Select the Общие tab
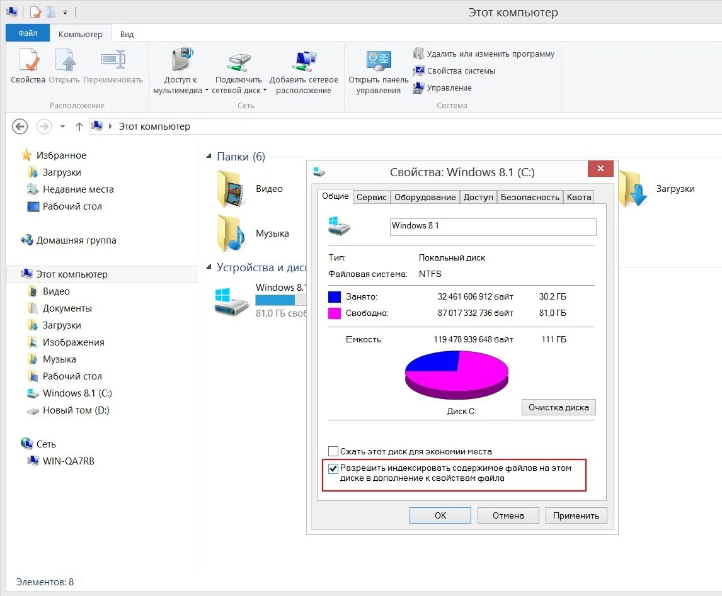The height and width of the screenshot is (596, 722). pos(335,196)
